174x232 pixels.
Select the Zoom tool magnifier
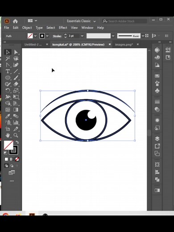pos(16,135)
